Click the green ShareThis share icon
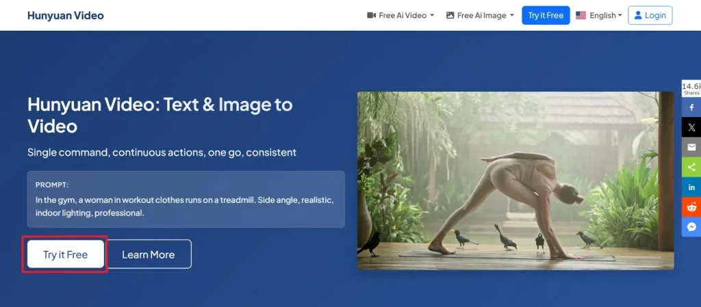Screen dimensions: 701x307 [x=691, y=168]
